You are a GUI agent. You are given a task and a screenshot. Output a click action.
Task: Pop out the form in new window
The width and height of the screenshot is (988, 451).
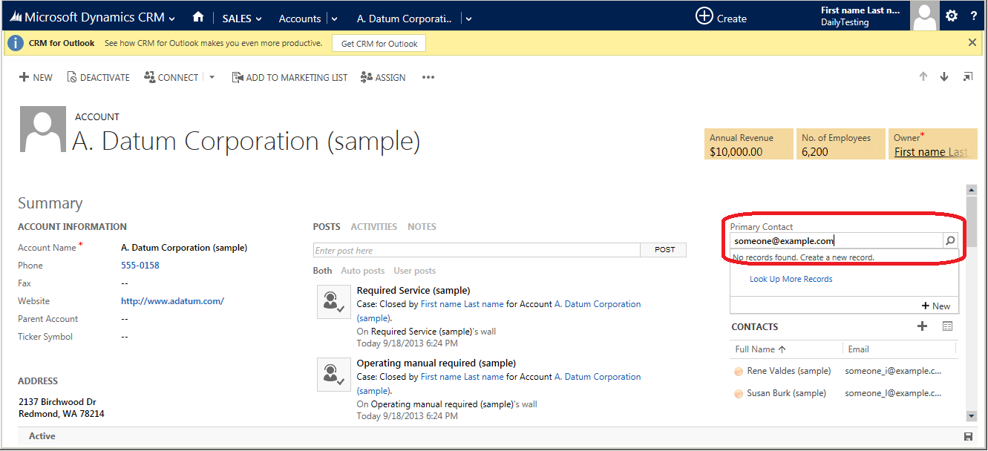[967, 76]
